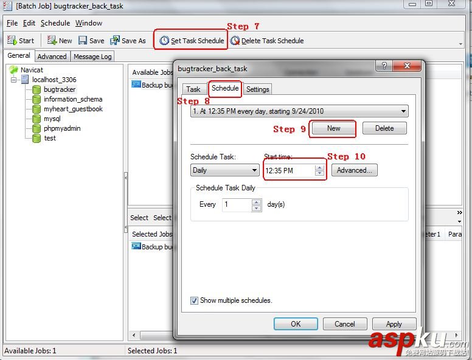Toggle Show multiple schedules checkbox

coord(194,300)
